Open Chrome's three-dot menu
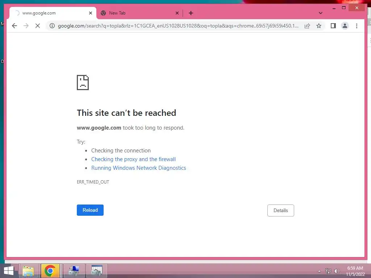The image size is (371, 278). 357,26
